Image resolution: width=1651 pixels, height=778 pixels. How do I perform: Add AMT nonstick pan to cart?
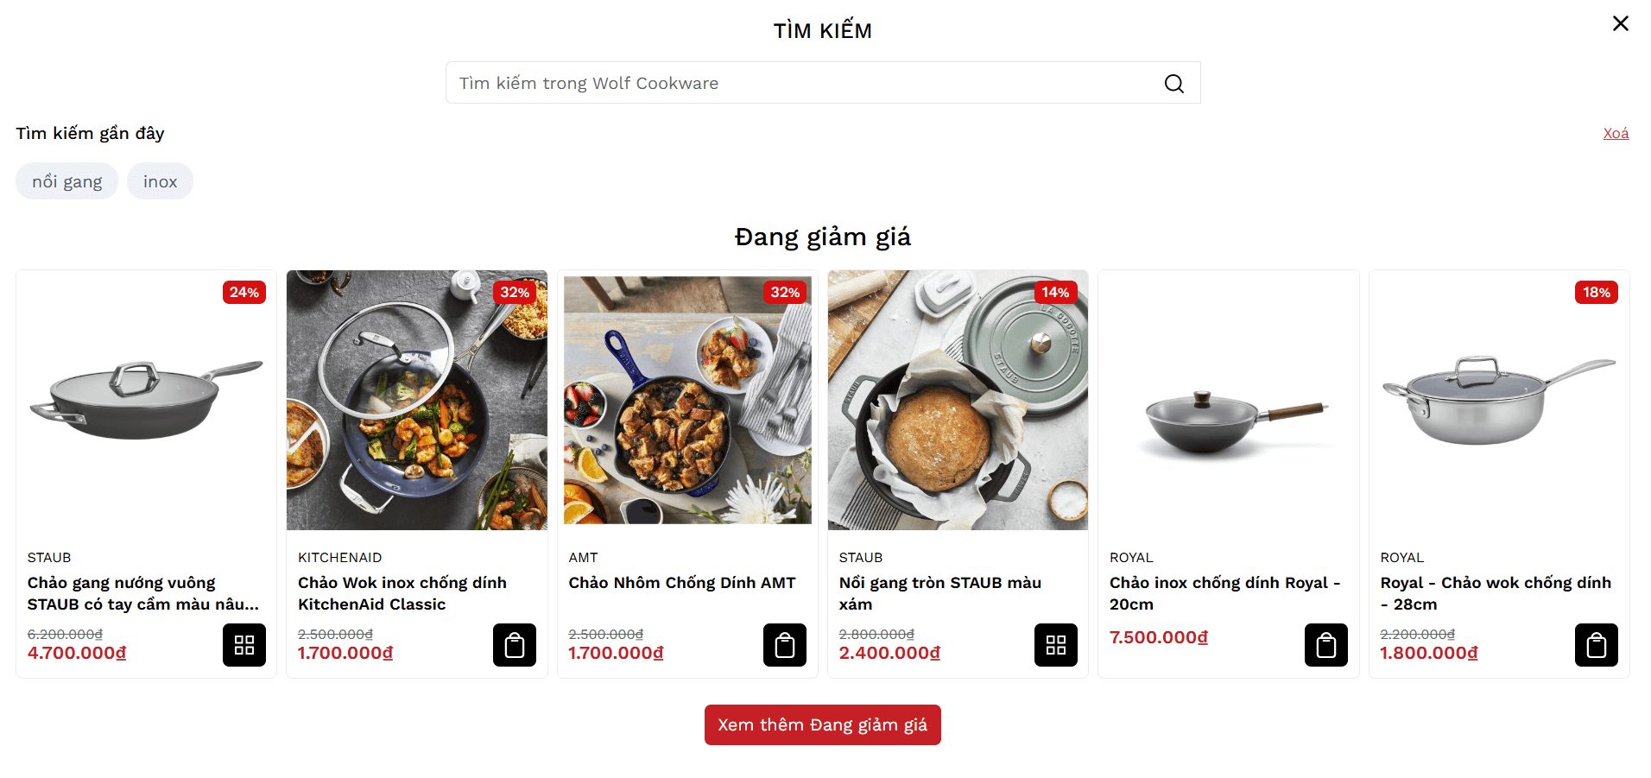click(785, 645)
